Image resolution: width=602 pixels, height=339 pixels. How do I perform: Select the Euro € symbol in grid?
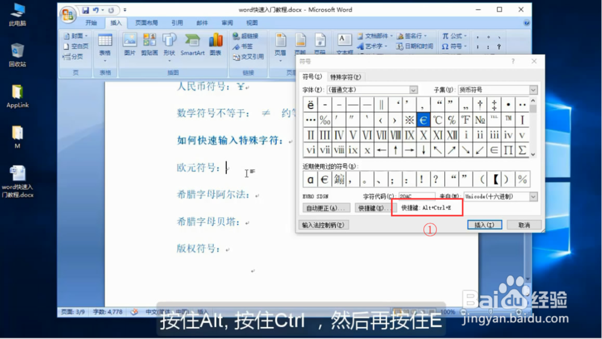pos(423,120)
